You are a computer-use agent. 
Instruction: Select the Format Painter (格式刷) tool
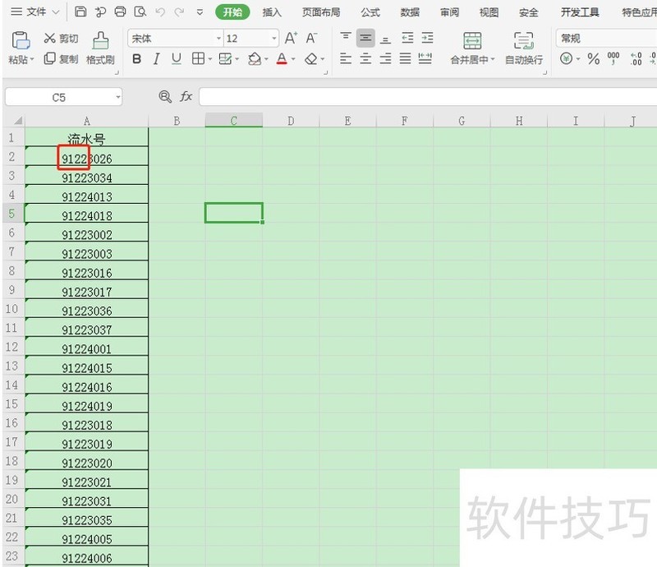(x=99, y=49)
